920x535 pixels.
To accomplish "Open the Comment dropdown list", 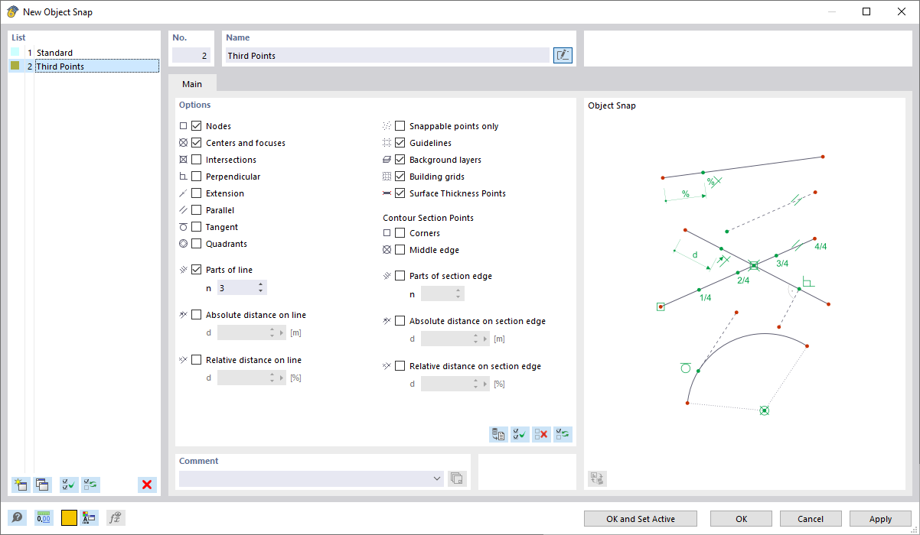I will click(437, 478).
